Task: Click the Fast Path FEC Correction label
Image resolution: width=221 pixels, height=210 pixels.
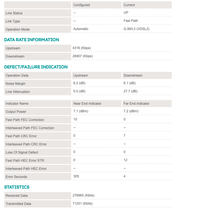Action: click(x=25, y=120)
